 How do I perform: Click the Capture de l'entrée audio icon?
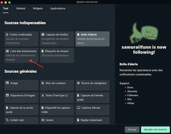[x=78, y=95]
